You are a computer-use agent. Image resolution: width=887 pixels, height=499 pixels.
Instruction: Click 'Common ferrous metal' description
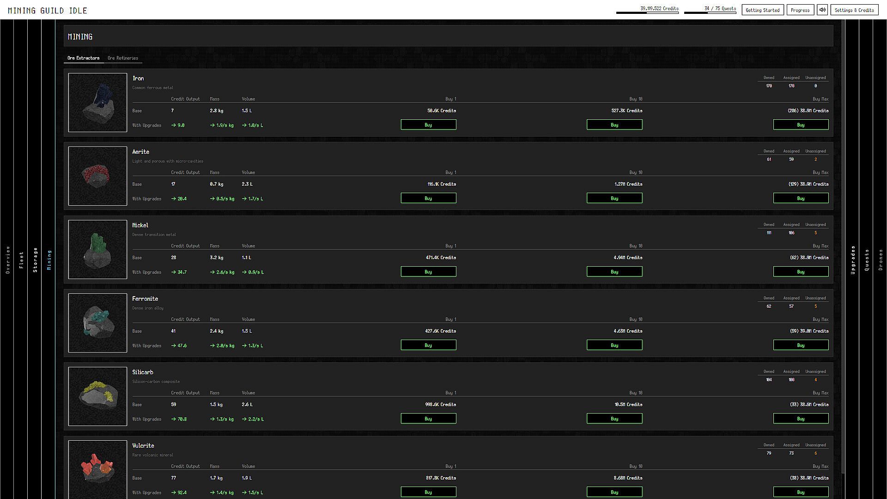click(153, 88)
